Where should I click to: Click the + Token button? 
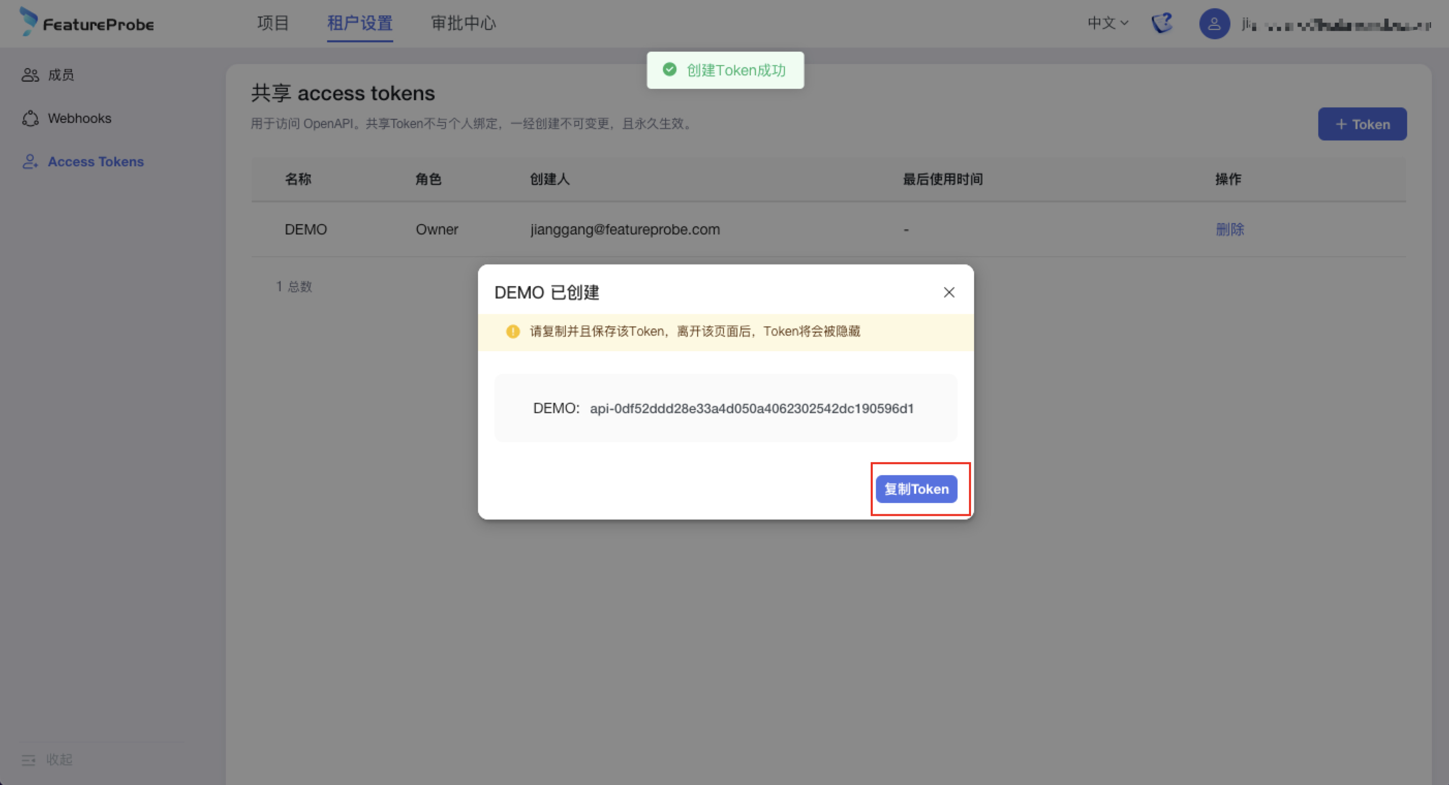pyautogui.click(x=1362, y=124)
